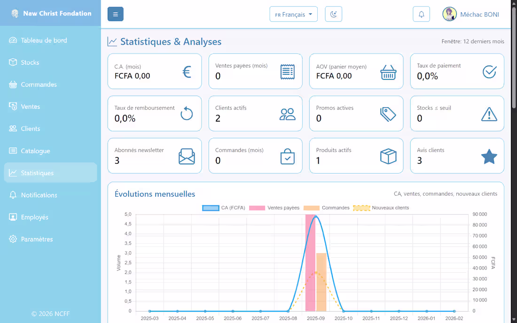Click the Clients people icon in sidebar
Image resolution: width=517 pixels, height=323 pixels.
tap(13, 129)
